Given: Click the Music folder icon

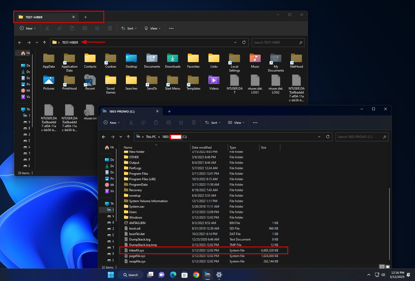Looking at the screenshot, I should coord(255,58).
